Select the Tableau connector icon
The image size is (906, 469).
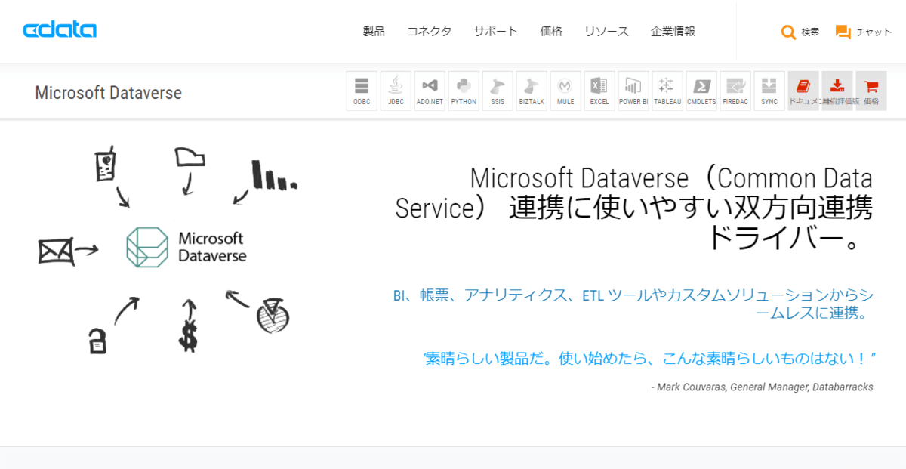click(x=667, y=91)
